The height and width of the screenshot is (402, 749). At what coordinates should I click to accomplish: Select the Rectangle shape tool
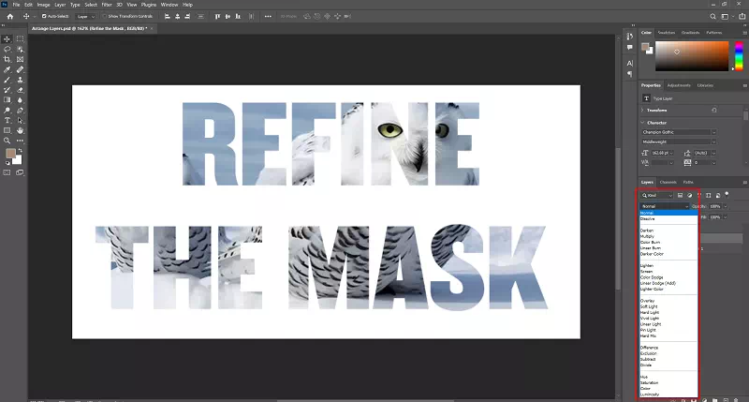(x=7, y=130)
